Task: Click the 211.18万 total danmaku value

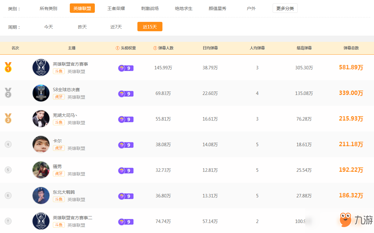Action: click(x=351, y=144)
